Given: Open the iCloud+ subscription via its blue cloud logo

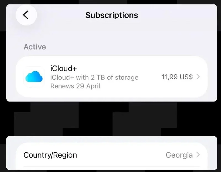Looking at the screenshot, I should pyautogui.click(x=34, y=77).
